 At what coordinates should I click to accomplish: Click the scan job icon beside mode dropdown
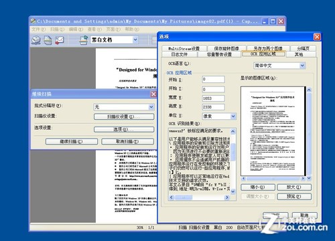click(84, 40)
